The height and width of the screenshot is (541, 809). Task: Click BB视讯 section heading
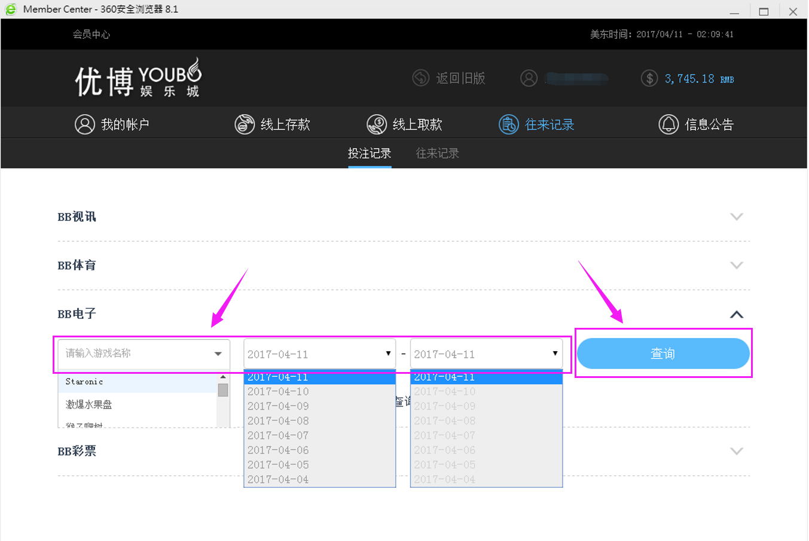[x=77, y=217]
